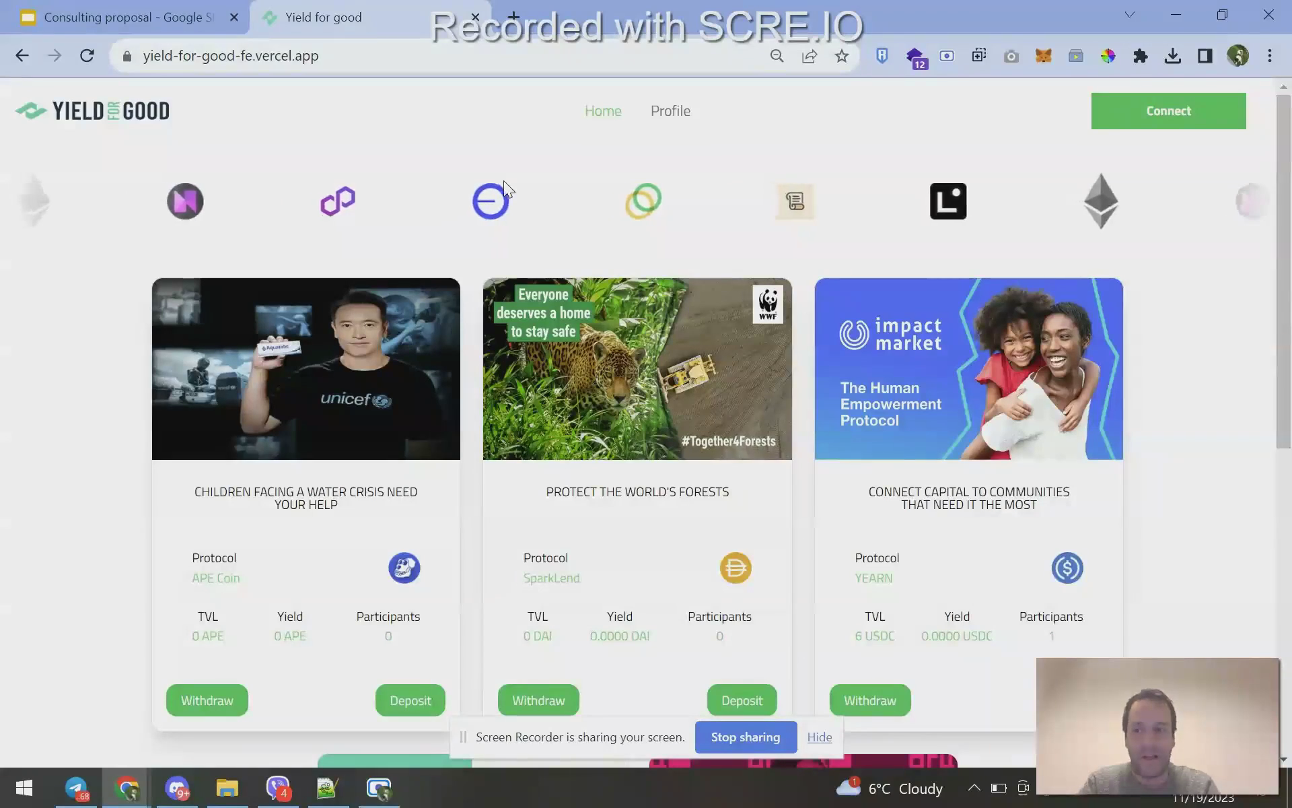Viewport: 1292px width, 808px height.
Task: Open the UNICEF campaign image
Action: pos(306,369)
